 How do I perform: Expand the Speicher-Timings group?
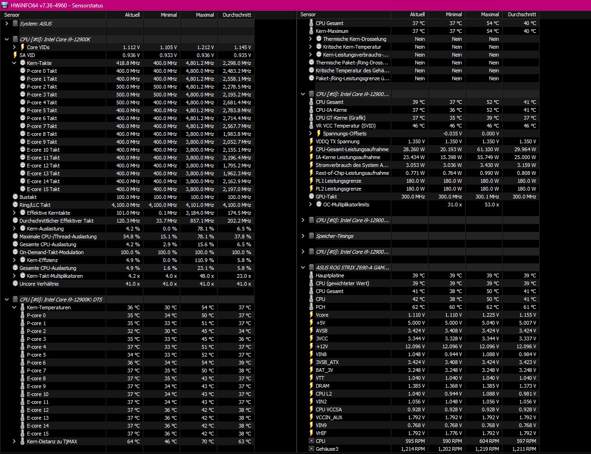click(x=303, y=236)
